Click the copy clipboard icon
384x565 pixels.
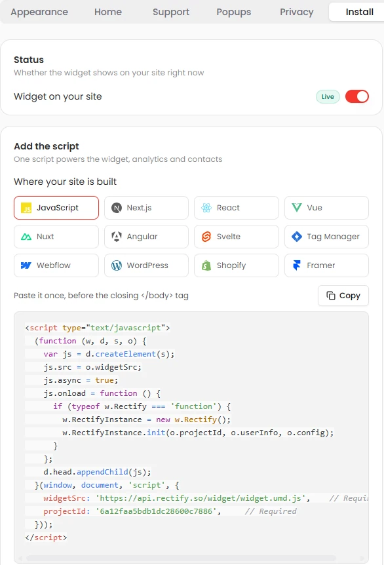click(331, 296)
